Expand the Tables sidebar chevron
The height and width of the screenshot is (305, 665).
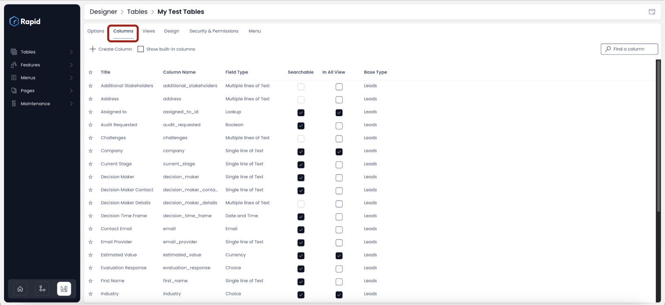pyautogui.click(x=71, y=52)
